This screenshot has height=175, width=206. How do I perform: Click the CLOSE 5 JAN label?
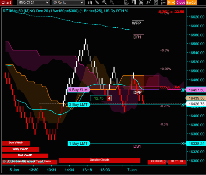pos(170,87)
